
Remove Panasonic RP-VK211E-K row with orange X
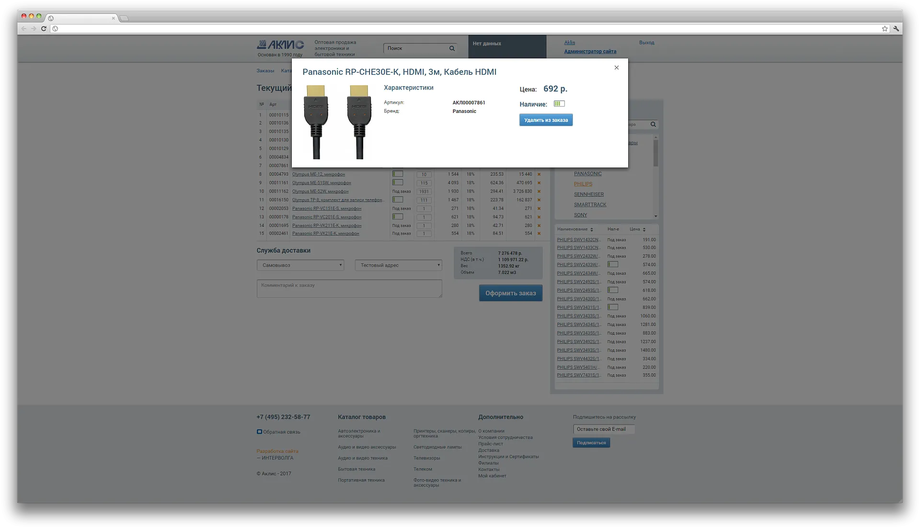tap(539, 225)
